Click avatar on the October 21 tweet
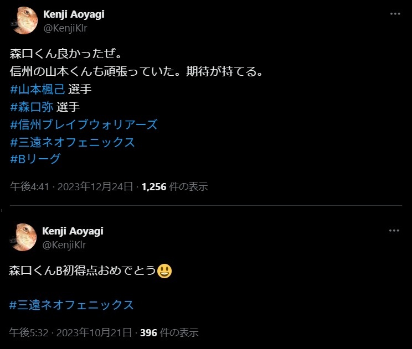Viewport: 412px width, 349px height. point(23,237)
